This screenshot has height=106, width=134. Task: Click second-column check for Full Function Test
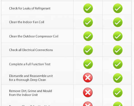(x=118, y=64)
